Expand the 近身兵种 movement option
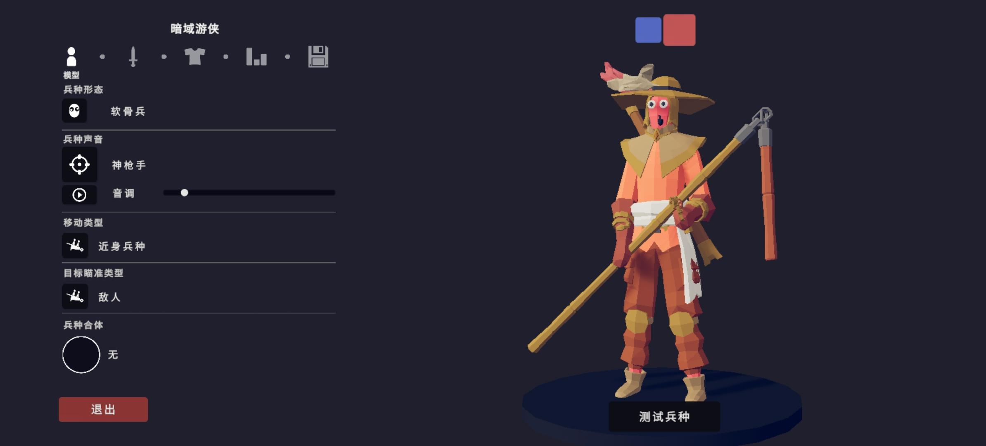Screen dimensions: 986x446 pos(122,247)
